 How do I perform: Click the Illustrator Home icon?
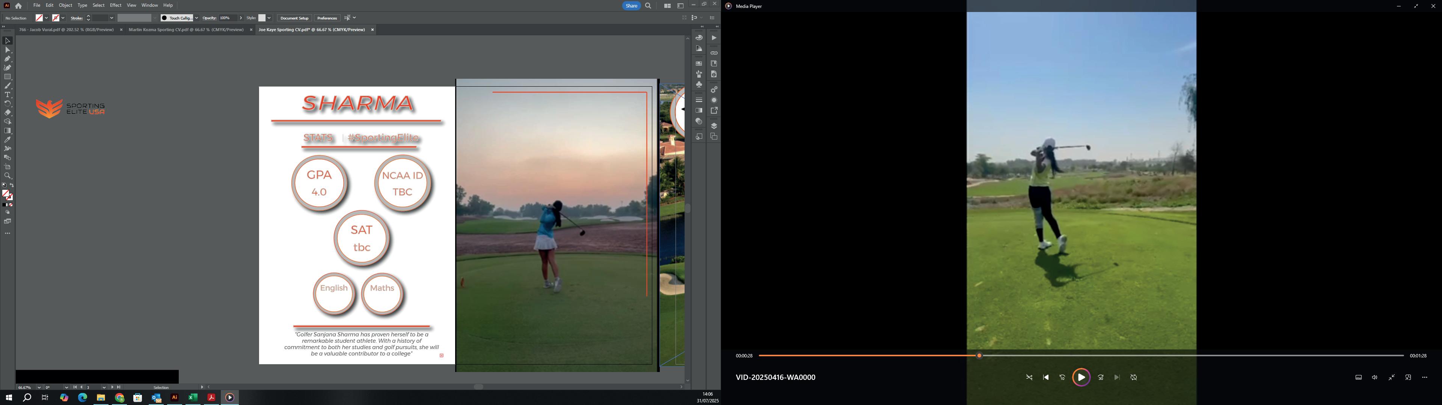pyautogui.click(x=18, y=6)
